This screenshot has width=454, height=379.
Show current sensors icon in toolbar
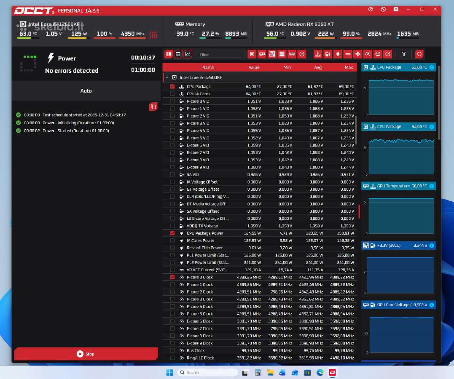tap(348, 54)
